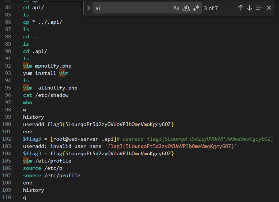This screenshot has width=279, height=202.
Task: Click line number 100 in gutter
Action: [7, 124]
